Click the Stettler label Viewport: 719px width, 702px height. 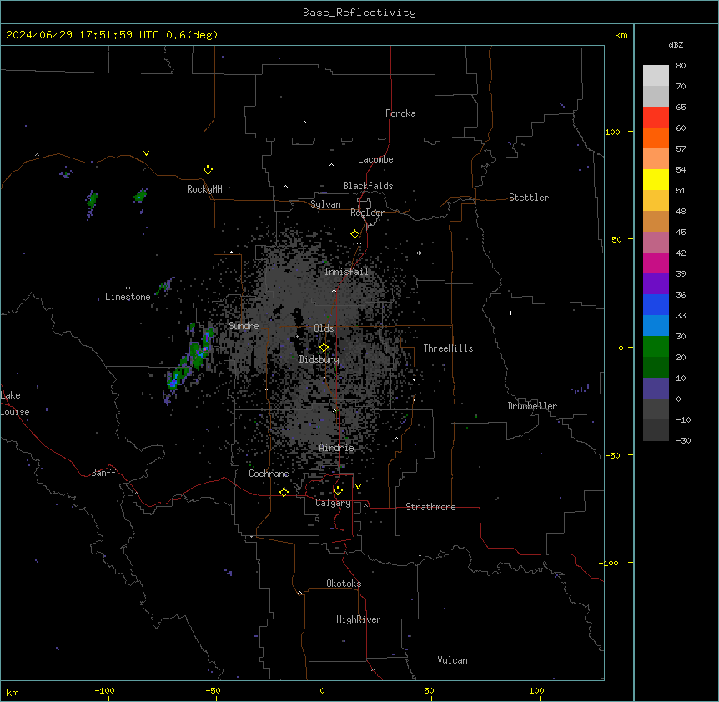(x=529, y=198)
